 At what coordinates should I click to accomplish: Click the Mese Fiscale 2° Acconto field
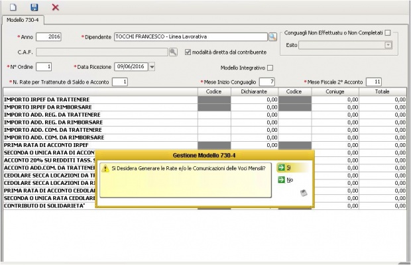tap(373, 81)
